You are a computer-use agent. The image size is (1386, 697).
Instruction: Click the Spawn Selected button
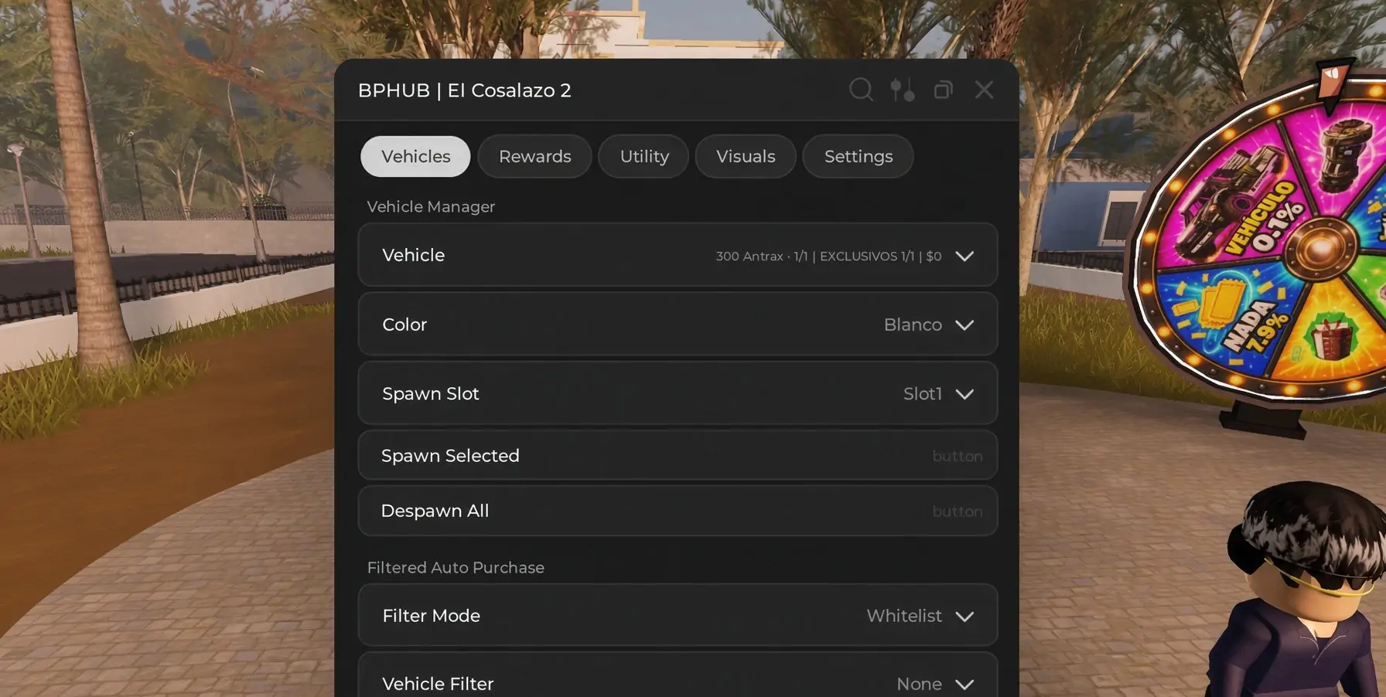point(678,456)
